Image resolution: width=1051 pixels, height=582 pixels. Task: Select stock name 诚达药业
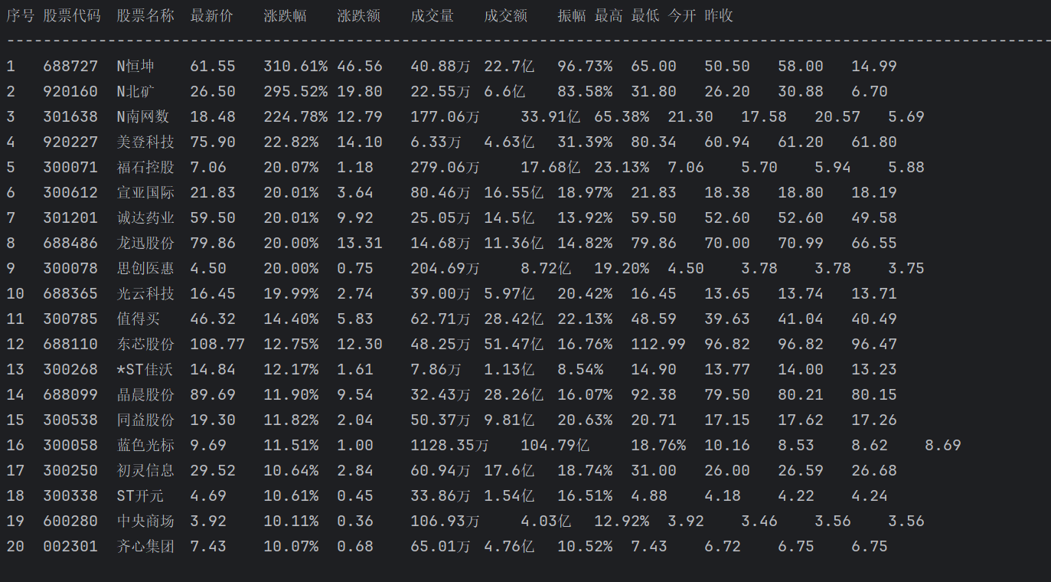(145, 218)
